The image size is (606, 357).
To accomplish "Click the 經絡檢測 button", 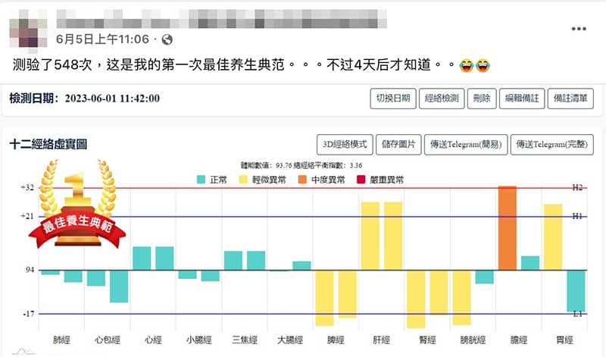I will click(442, 98).
